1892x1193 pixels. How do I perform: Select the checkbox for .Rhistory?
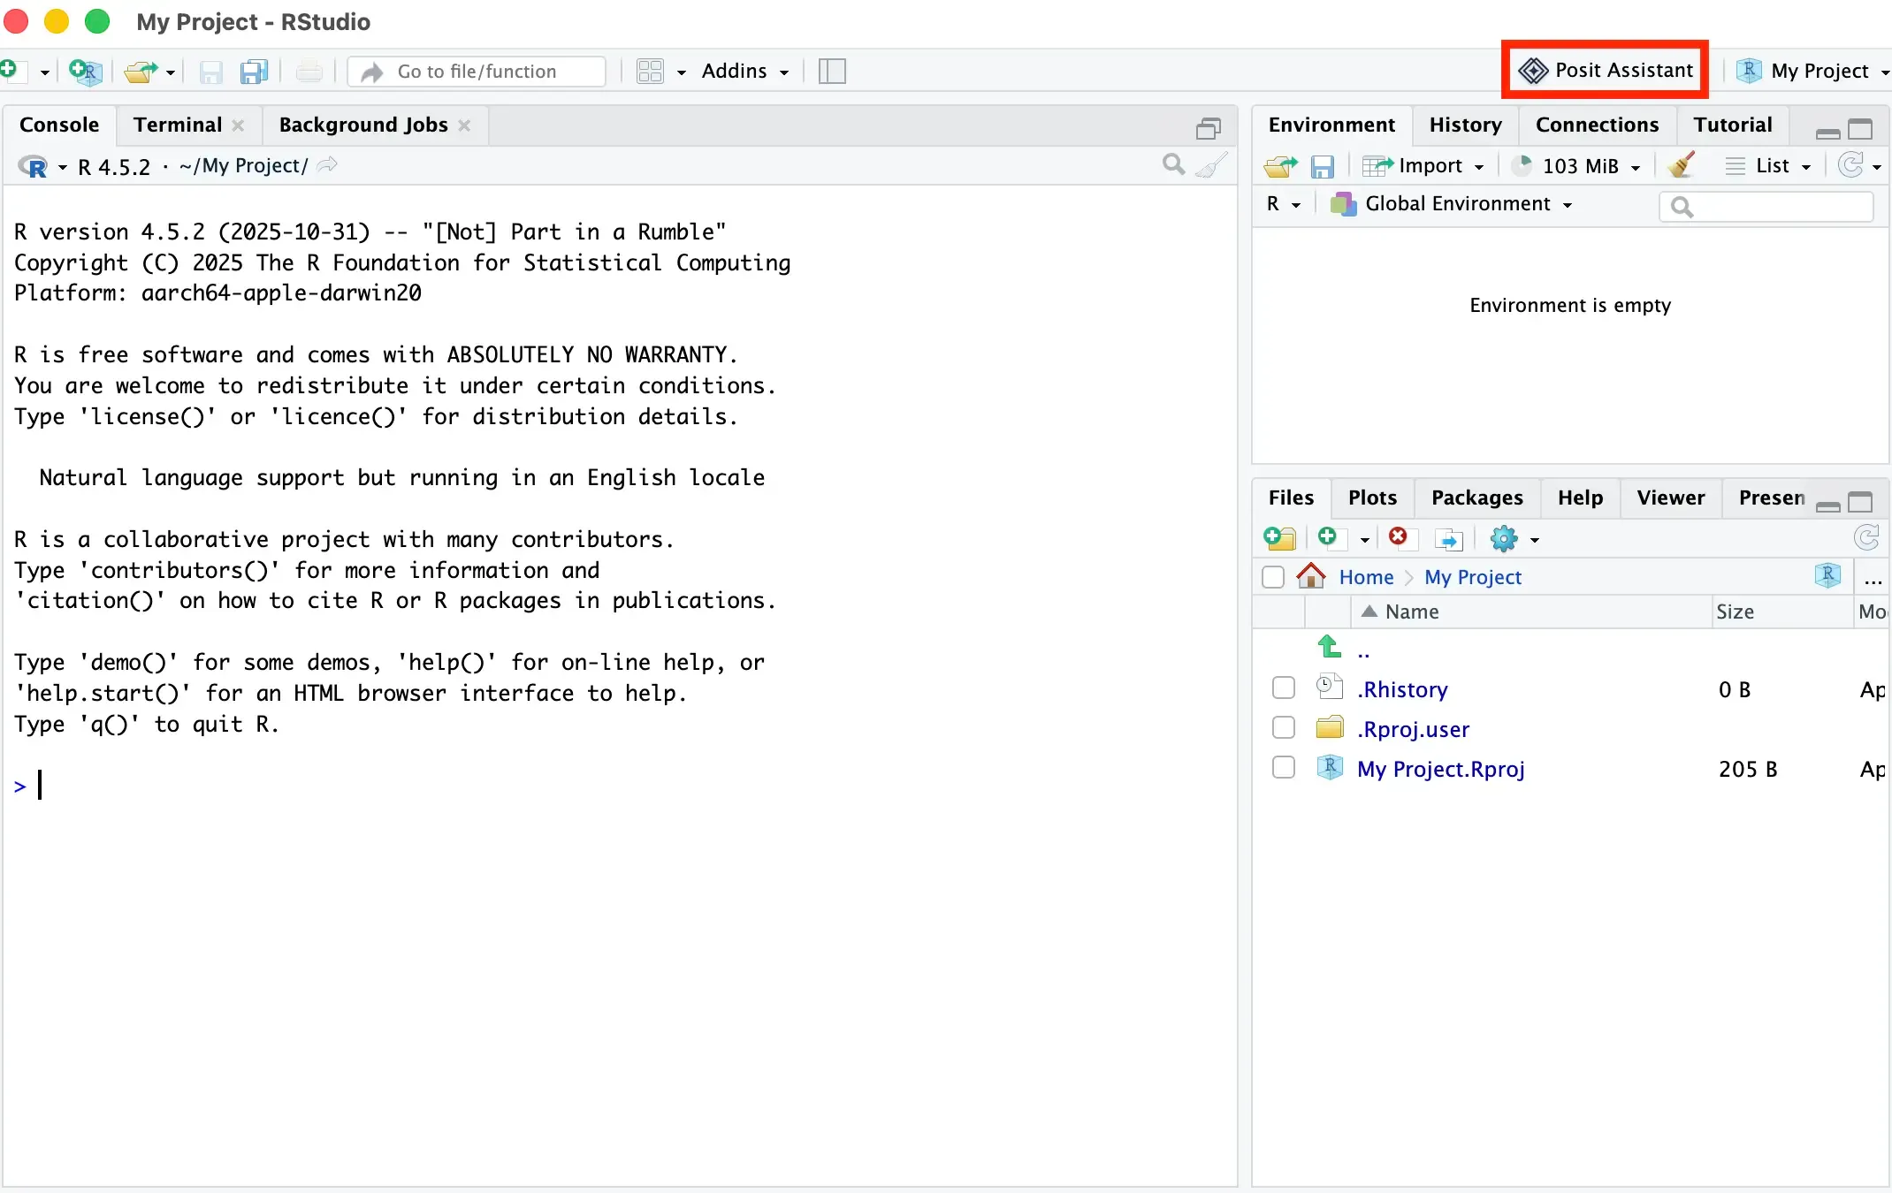tap(1283, 688)
